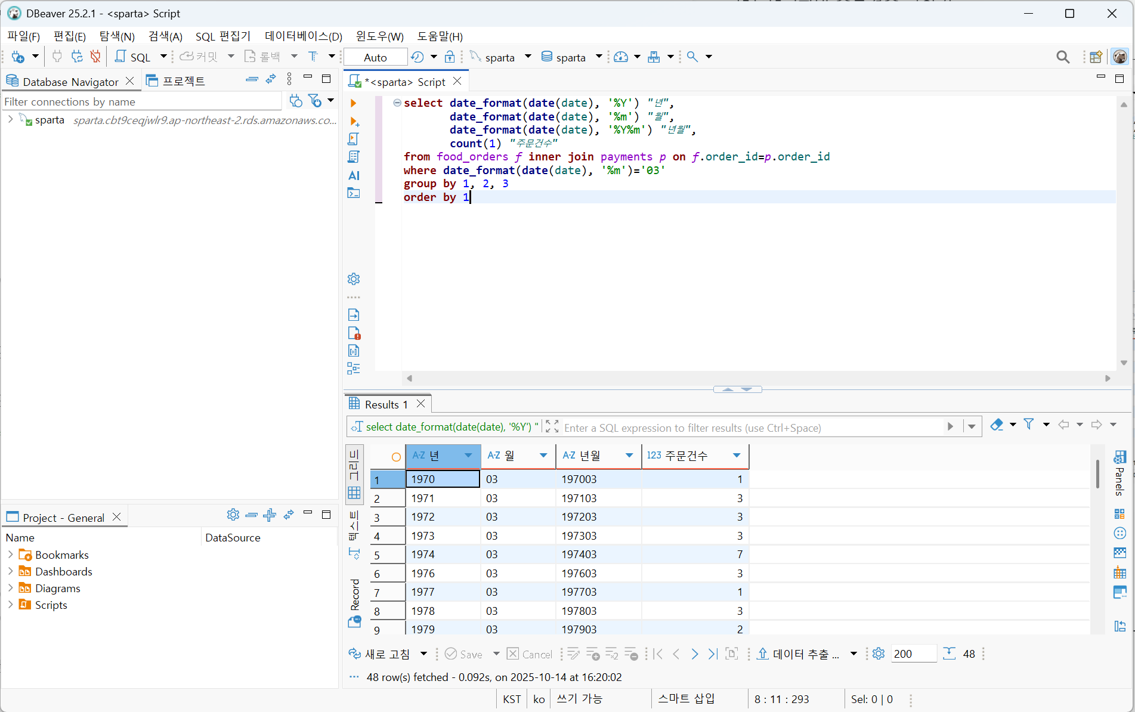Click the Auto transaction mode button
Viewport: 1135px width, 712px height.
tap(375, 57)
